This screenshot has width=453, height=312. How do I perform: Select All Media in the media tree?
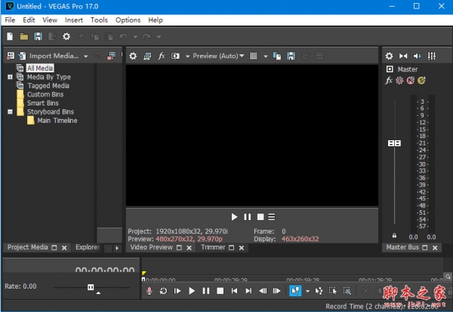pyautogui.click(x=40, y=68)
